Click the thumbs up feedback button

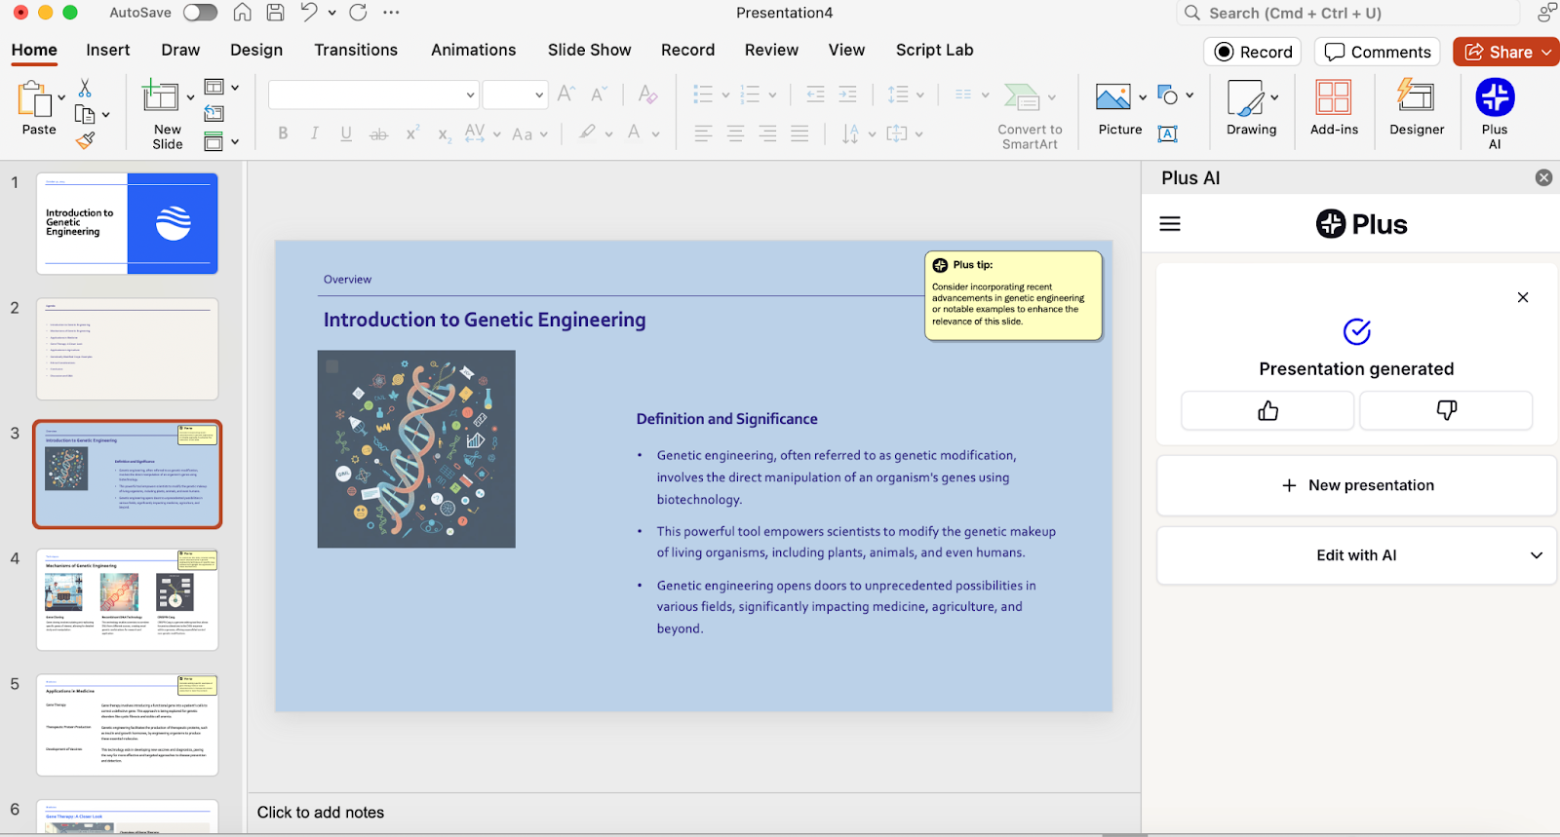coord(1267,410)
